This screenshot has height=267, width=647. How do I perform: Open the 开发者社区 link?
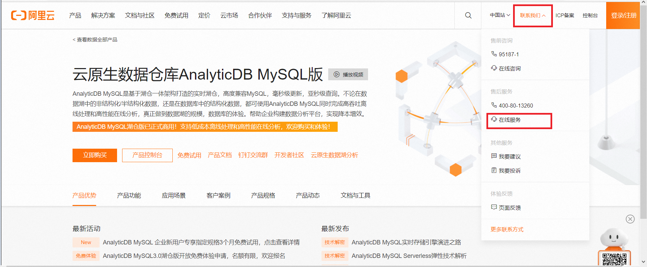[289, 155]
